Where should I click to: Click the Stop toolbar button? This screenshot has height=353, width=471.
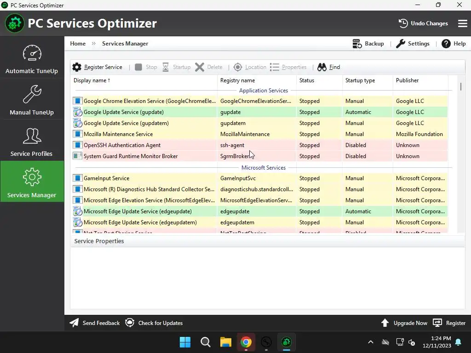click(x=146, y=67)
